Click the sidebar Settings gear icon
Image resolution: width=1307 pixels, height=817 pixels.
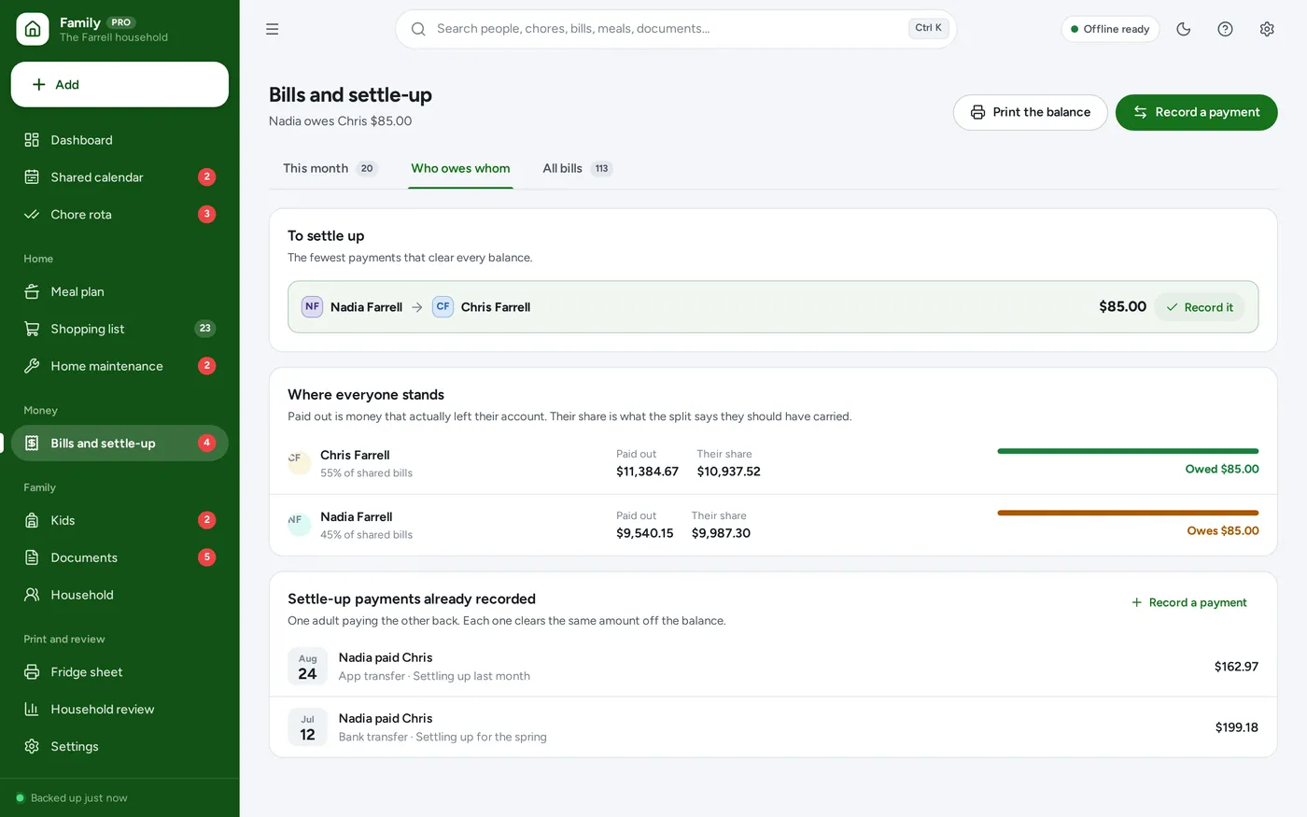pyautogui.click(x=32, y=747)
